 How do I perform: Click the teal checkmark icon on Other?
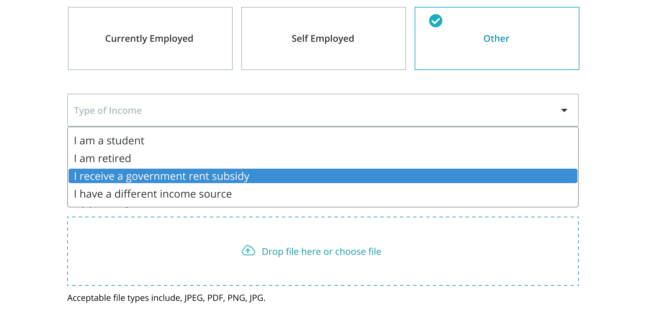(x=435, y=21)
